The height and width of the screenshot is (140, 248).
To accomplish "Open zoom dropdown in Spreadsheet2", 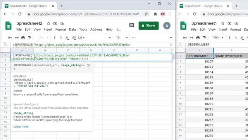I will pos(43,38).
